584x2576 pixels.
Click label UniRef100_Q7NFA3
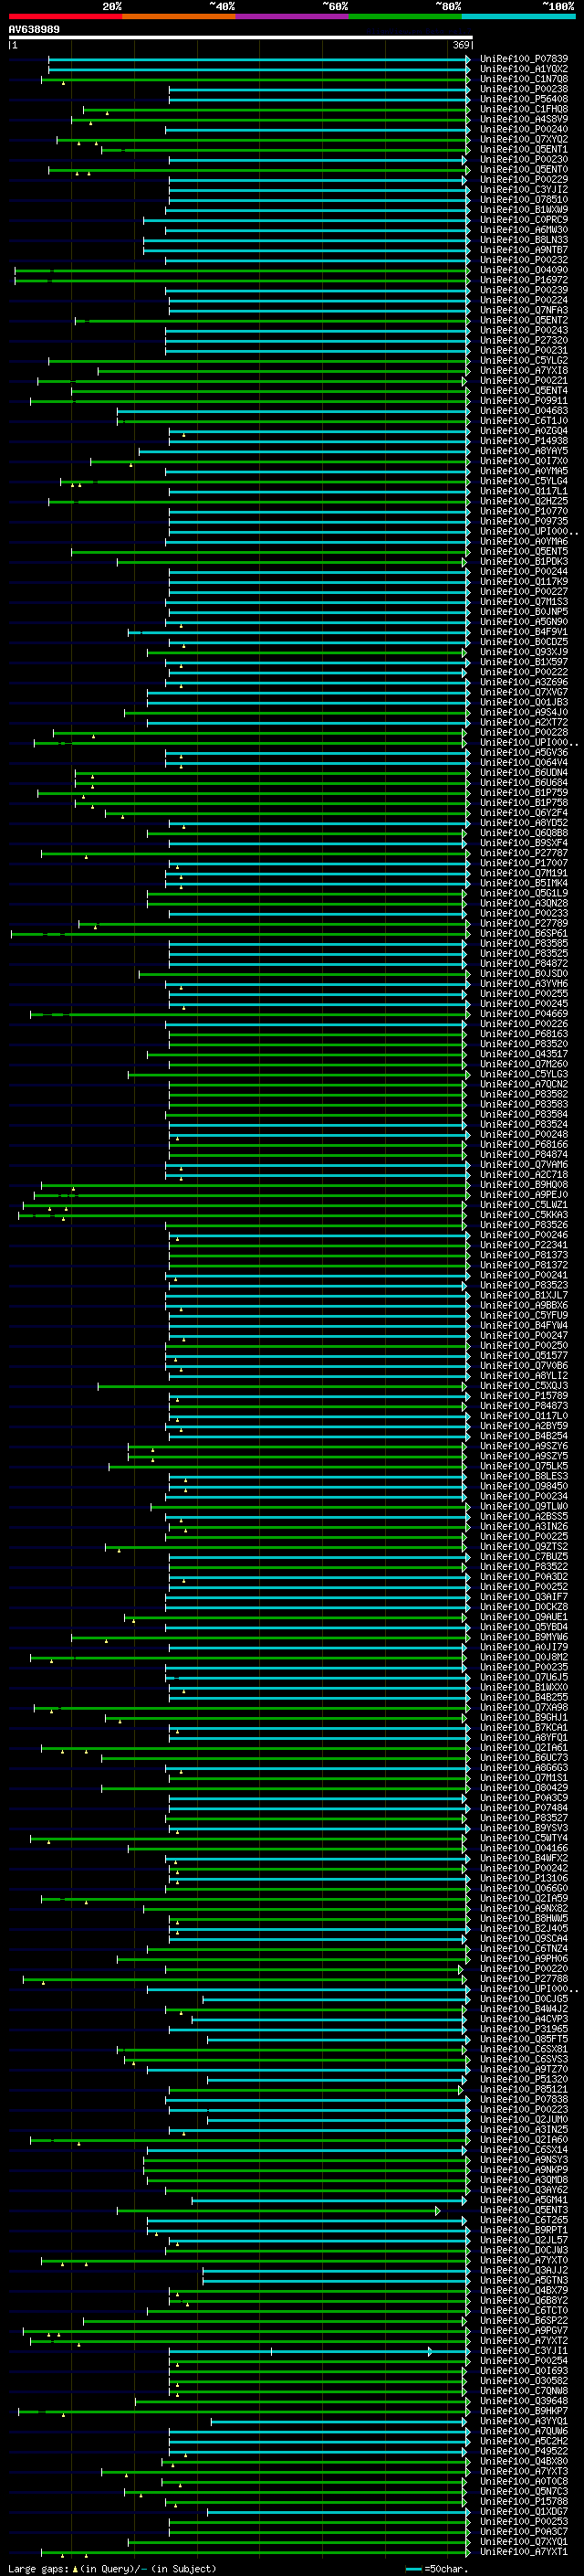[x=524, y=310]
